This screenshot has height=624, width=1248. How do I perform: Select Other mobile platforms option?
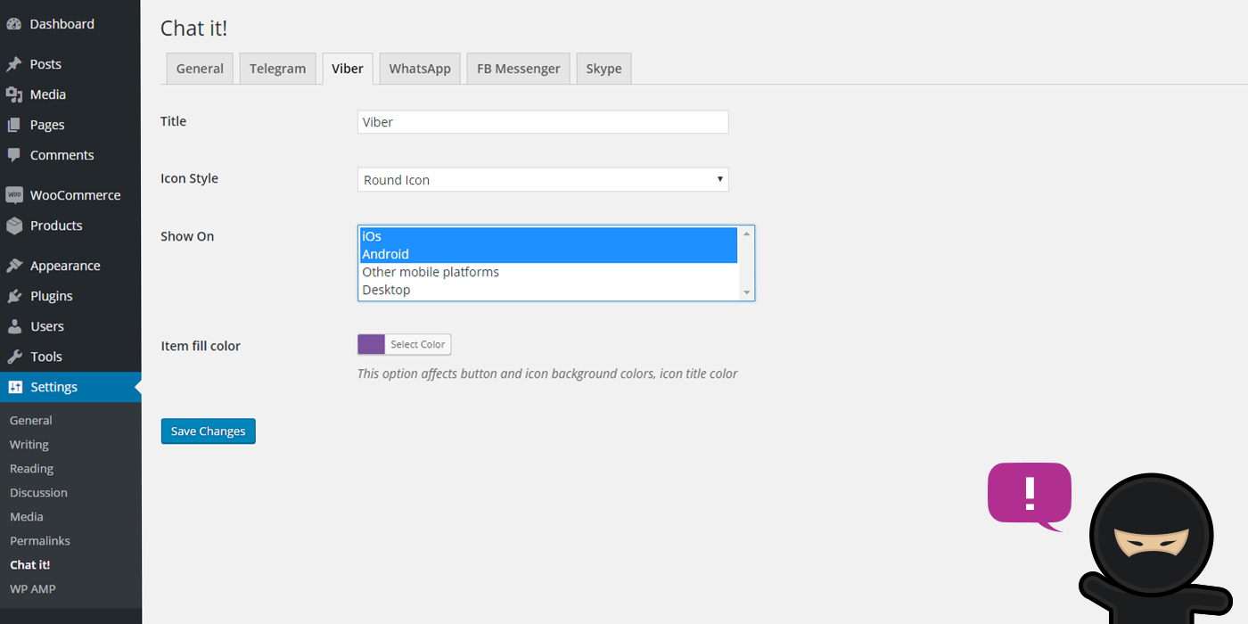[548, 272]
